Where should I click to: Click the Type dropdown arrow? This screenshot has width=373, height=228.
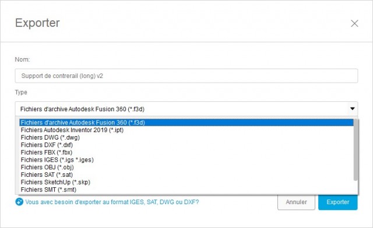(352, 109)
